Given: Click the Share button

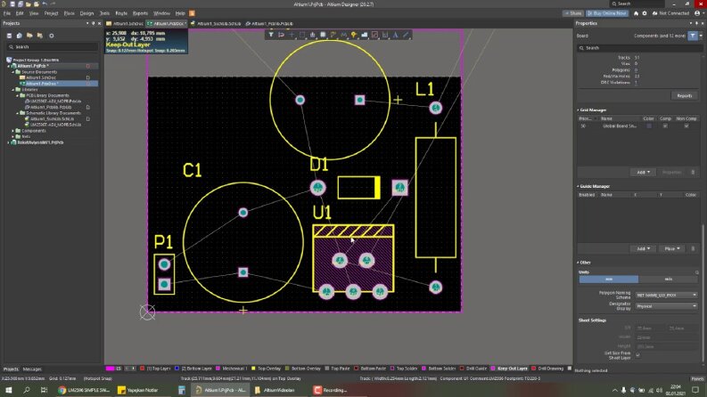Looking at the screenshot, I should click(x=573, y=13).
